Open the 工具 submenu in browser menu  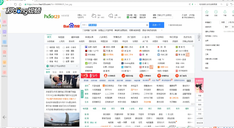pyautogui.click(x=207, y=54)
